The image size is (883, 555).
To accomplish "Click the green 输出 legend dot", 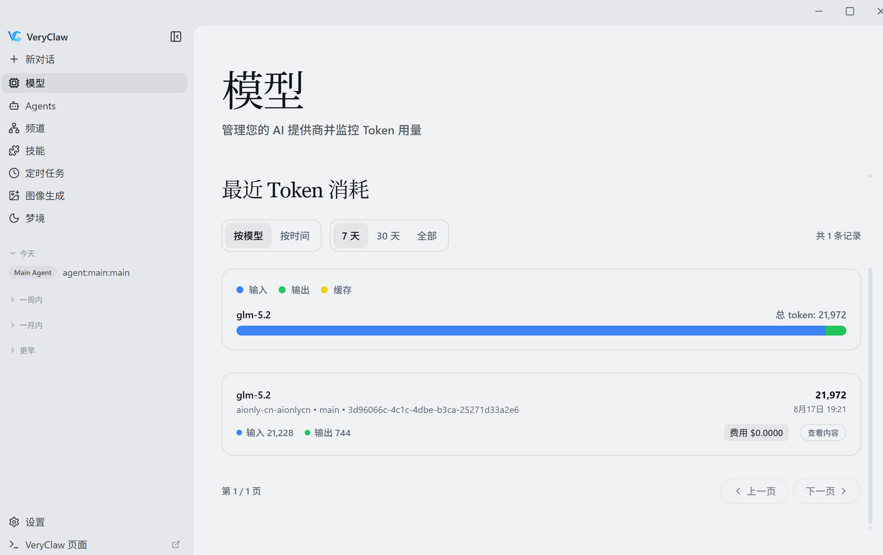I will click(282, 290).
